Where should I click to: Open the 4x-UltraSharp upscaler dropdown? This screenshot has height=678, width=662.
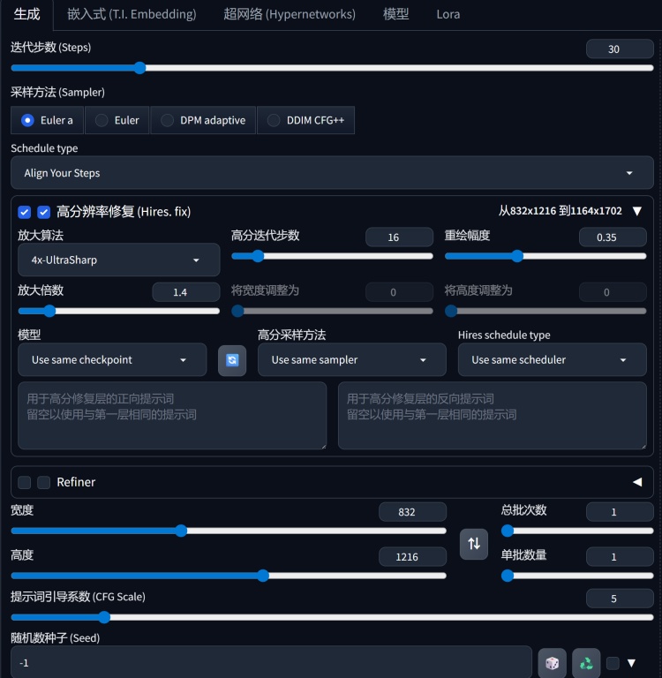[x=119, y=260]
